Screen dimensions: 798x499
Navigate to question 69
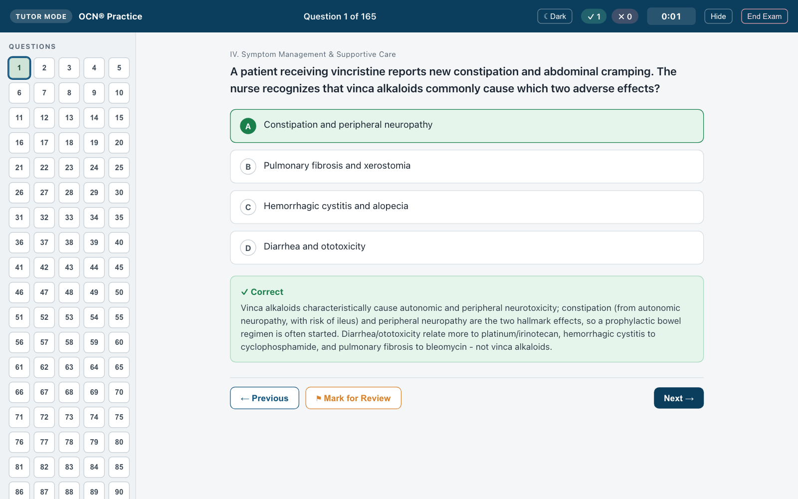click(x=94, y=392)
